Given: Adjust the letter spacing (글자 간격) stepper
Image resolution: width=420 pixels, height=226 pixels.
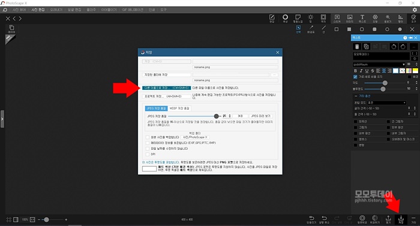Looking at the screenshot, I should (x=415, y=108).
